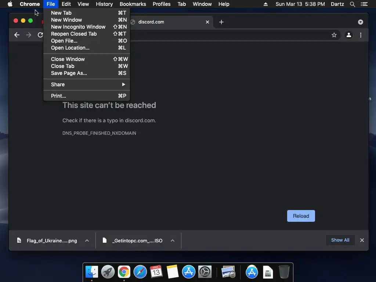
Task: Open the Tab menu
Action: tap(182, 4)
